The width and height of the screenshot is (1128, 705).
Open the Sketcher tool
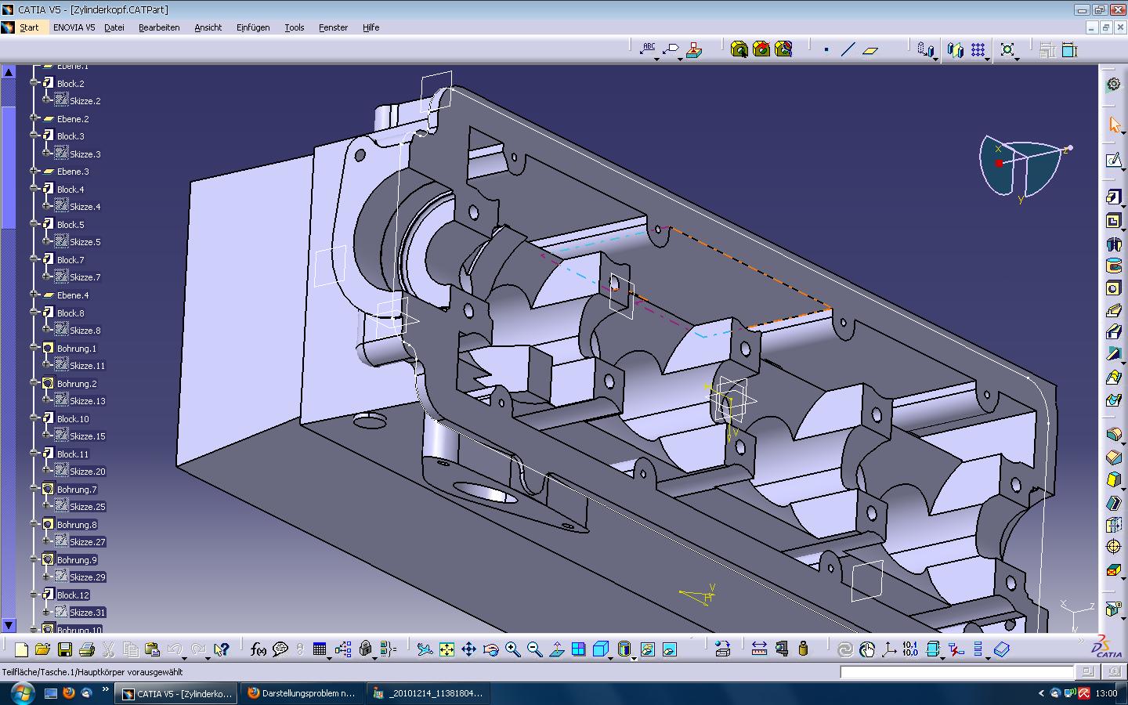(1113, 161)
